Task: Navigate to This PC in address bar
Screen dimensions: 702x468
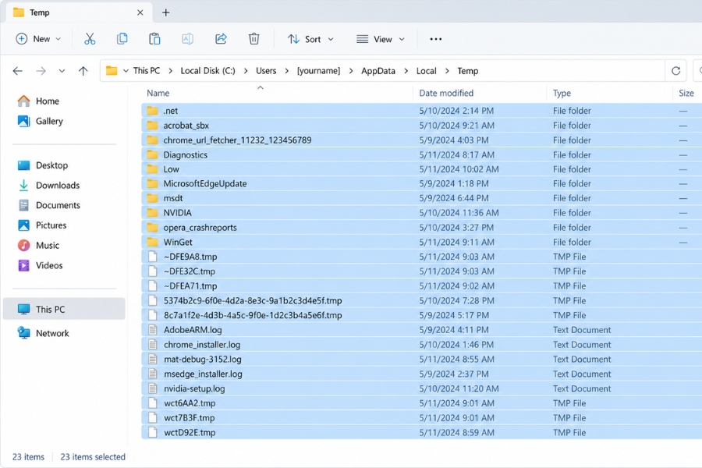Action: (147, 71)
